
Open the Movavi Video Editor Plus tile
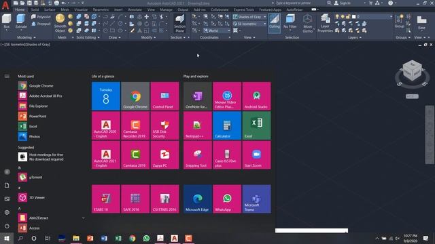pyautogui.click(x=227, y=96)
